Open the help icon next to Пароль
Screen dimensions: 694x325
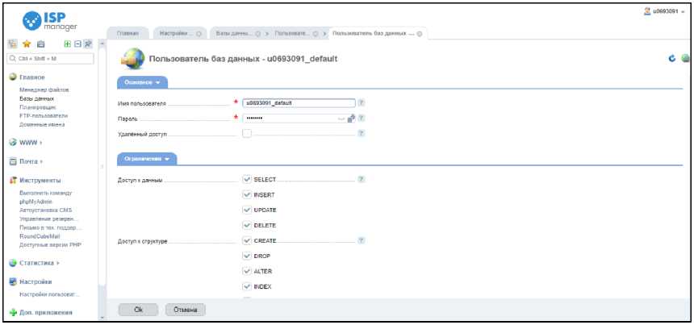[362, 118]
